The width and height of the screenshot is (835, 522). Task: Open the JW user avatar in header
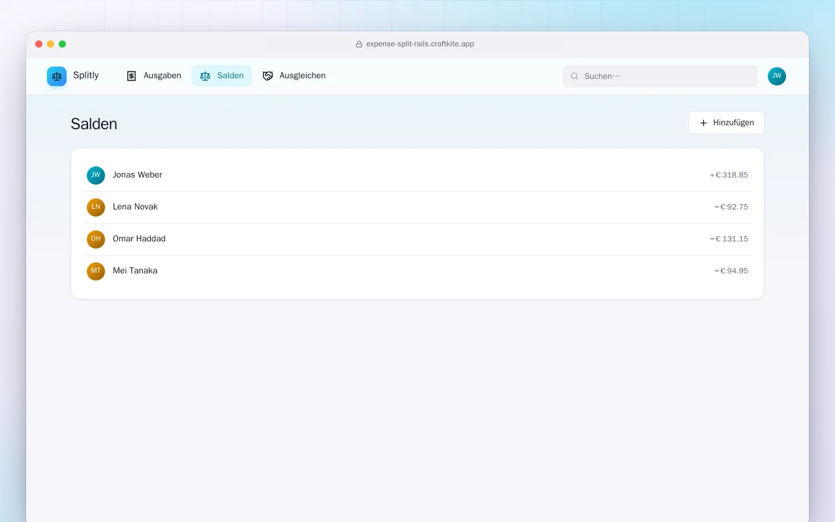pos(777,76)
